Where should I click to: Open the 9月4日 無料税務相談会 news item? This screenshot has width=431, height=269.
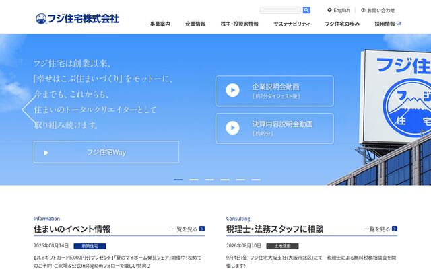(x=311, y=262)
